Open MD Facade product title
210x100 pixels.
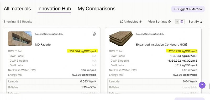tap(43, 45)
